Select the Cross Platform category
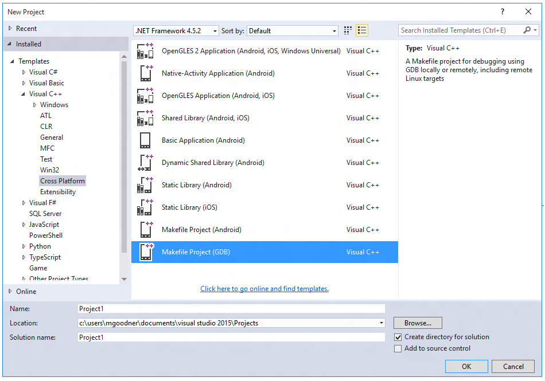 [x=62, y=181]
